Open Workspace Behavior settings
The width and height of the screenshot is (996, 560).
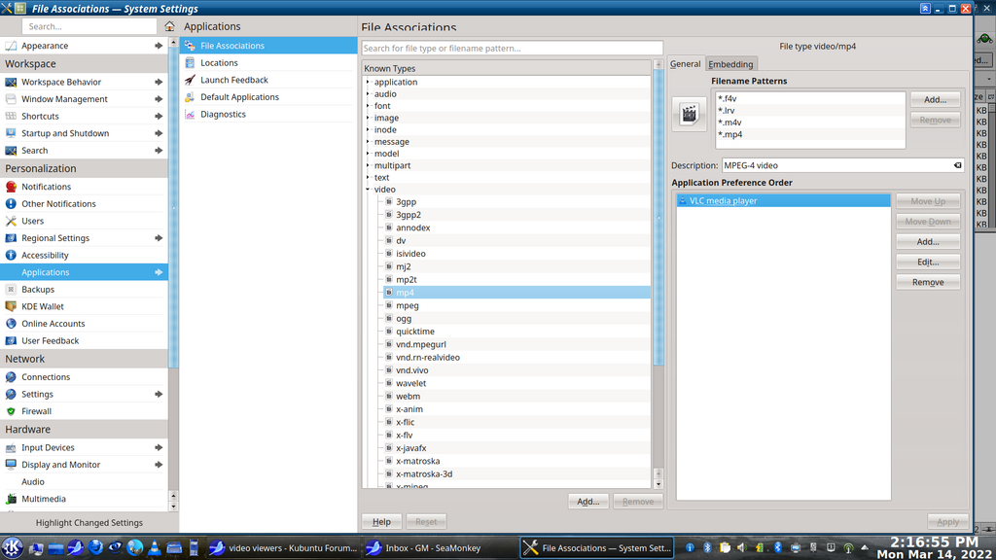click(x=84, y=82)
